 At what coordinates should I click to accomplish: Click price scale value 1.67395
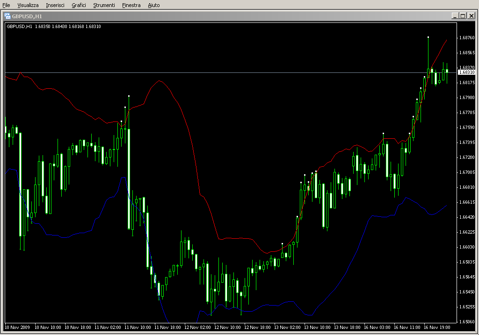467,143
